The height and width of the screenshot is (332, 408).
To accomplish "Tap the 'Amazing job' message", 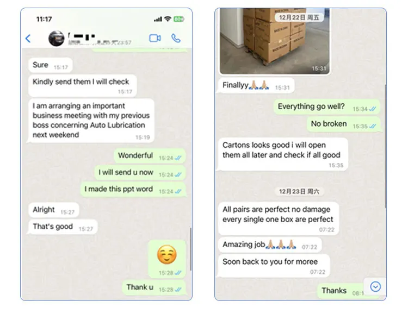I will point(270,245).
